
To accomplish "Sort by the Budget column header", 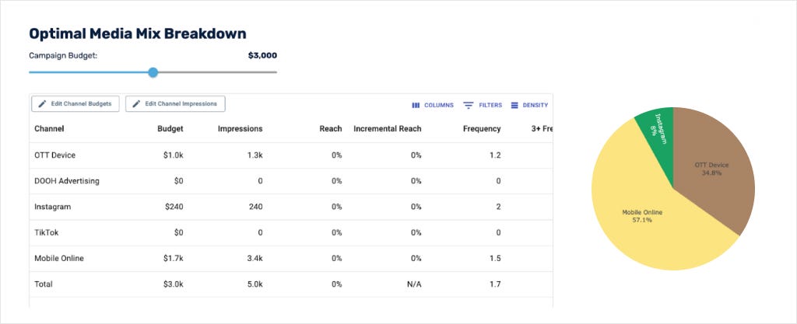I will point(170,129).
